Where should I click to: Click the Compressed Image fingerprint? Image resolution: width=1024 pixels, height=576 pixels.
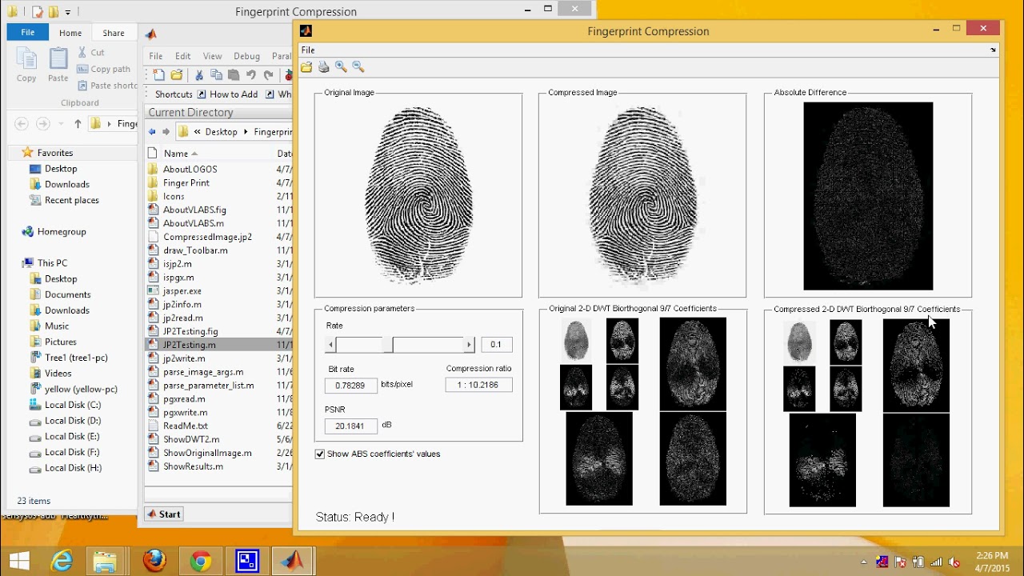point(642,196)
